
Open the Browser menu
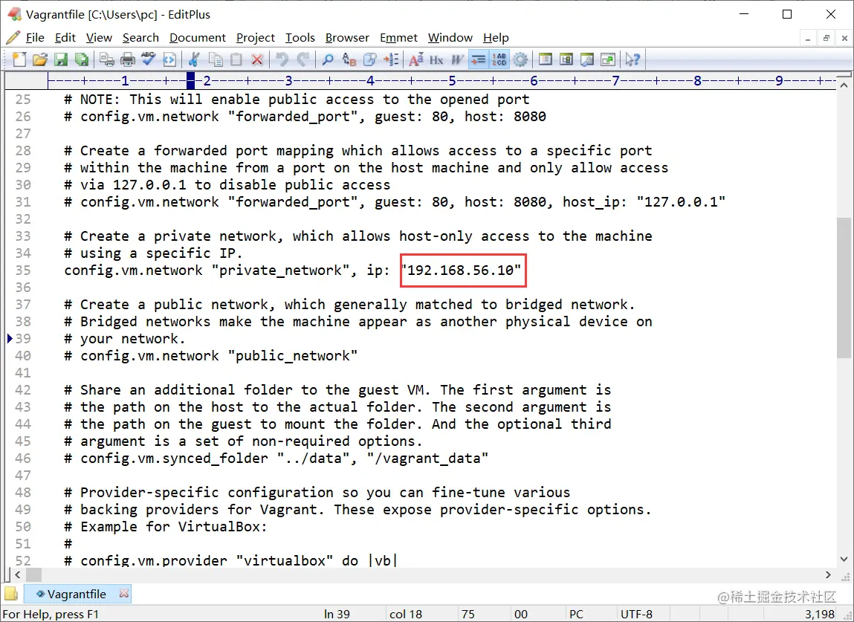348,38
